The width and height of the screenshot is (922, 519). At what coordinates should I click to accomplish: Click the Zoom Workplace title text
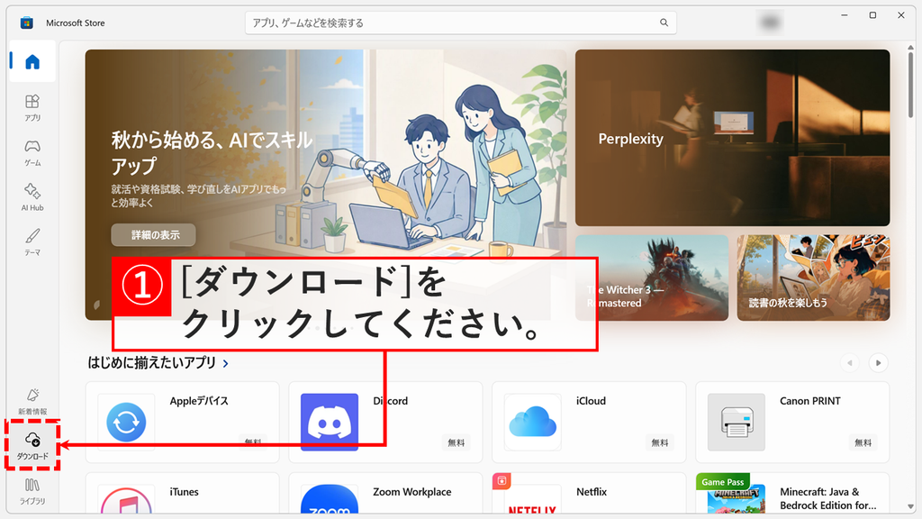(412, 492)
